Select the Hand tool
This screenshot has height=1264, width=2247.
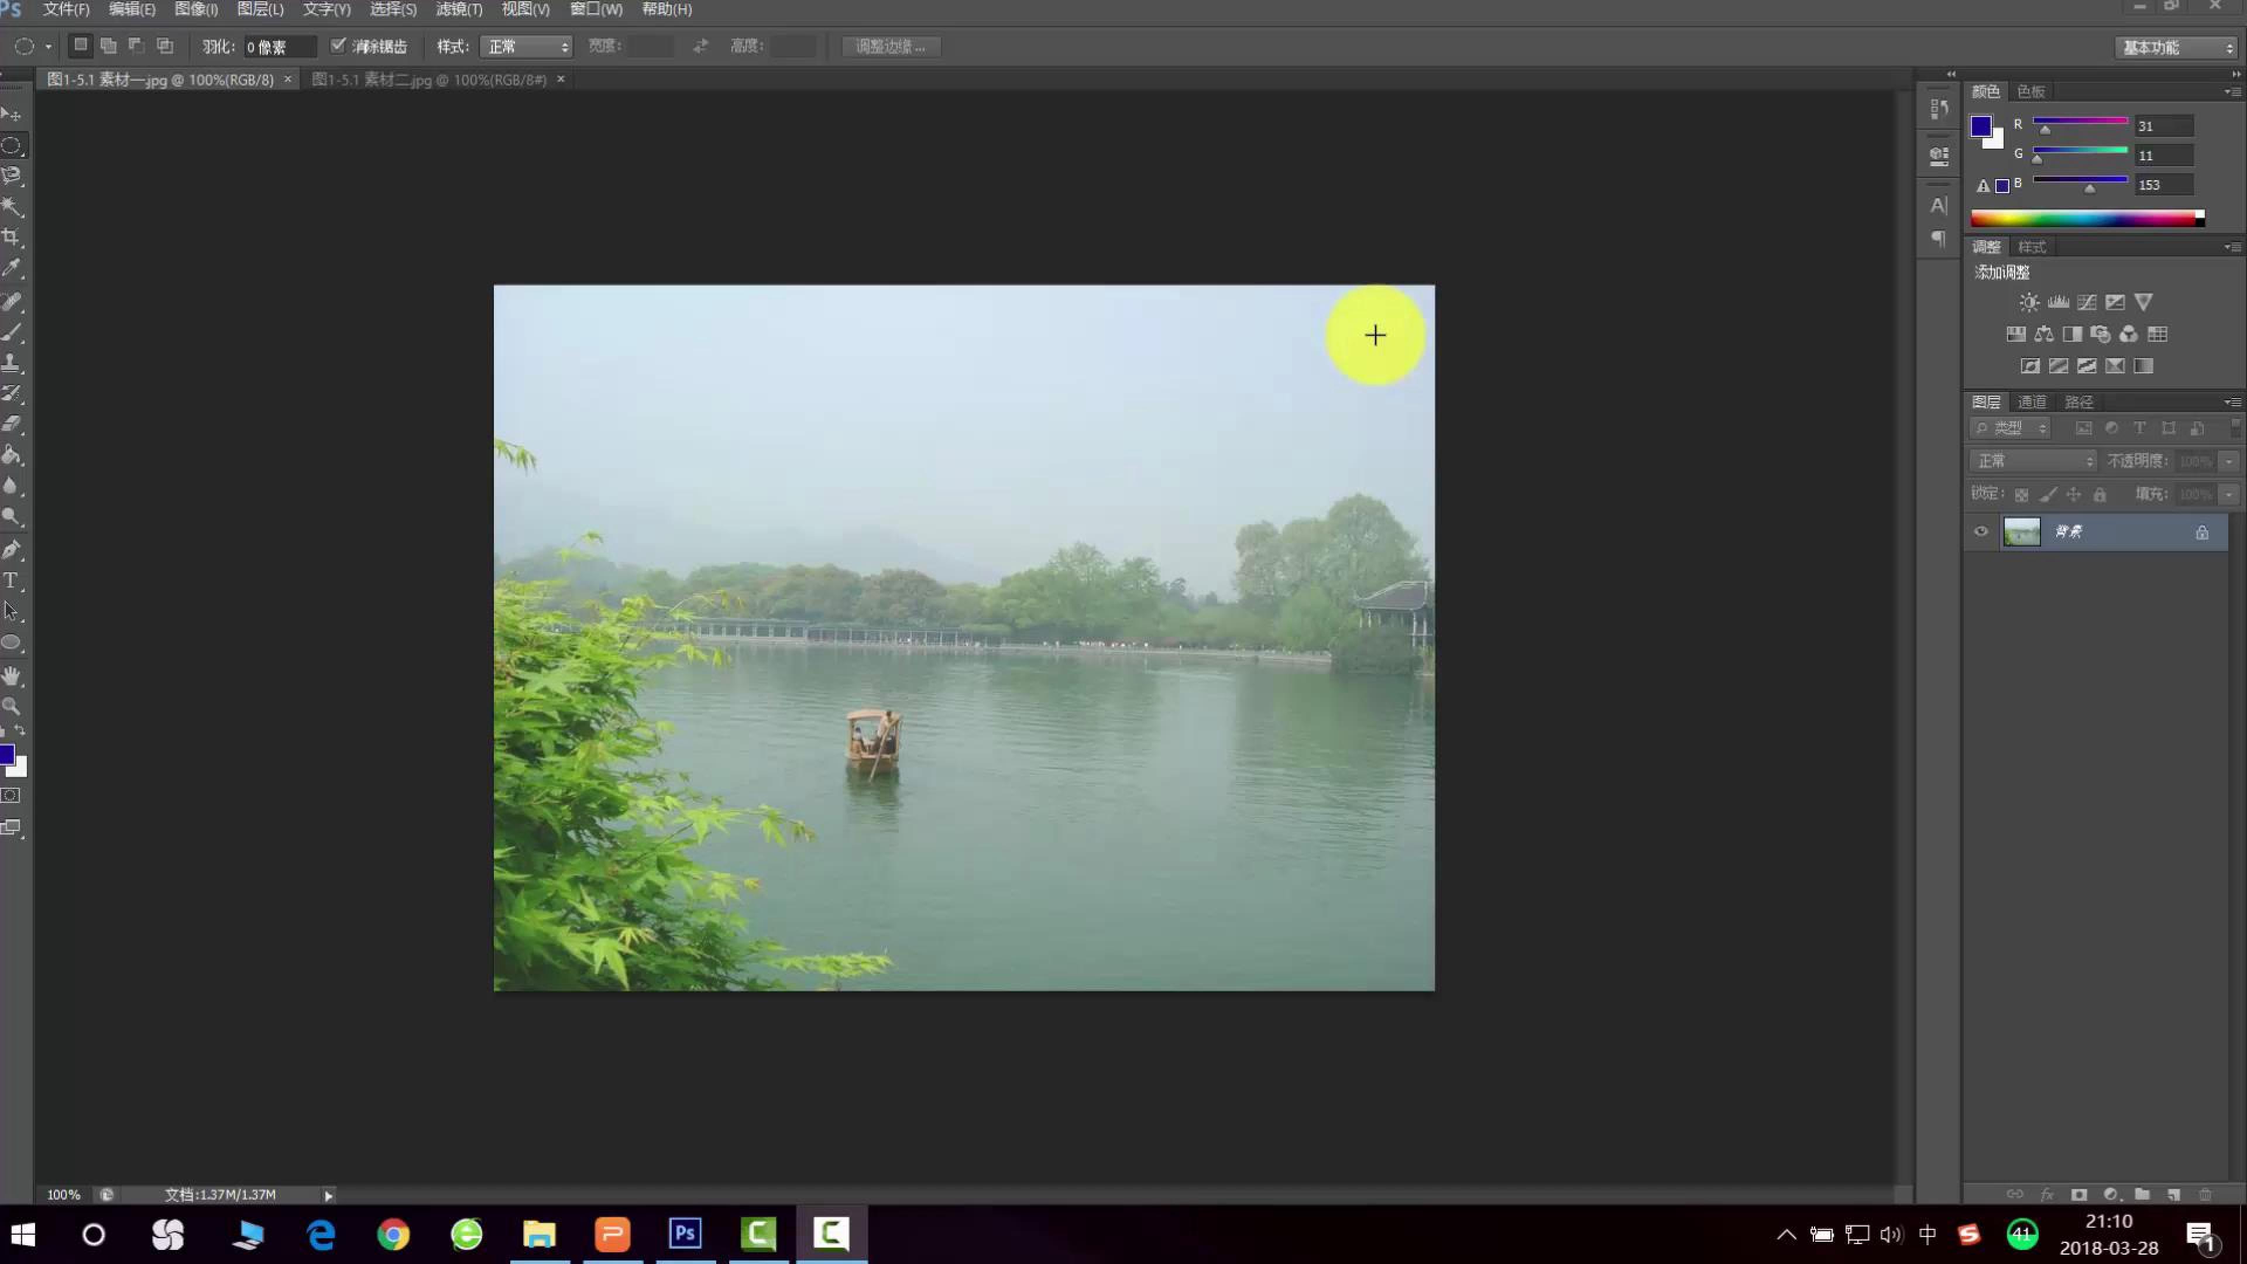(11, 676)
